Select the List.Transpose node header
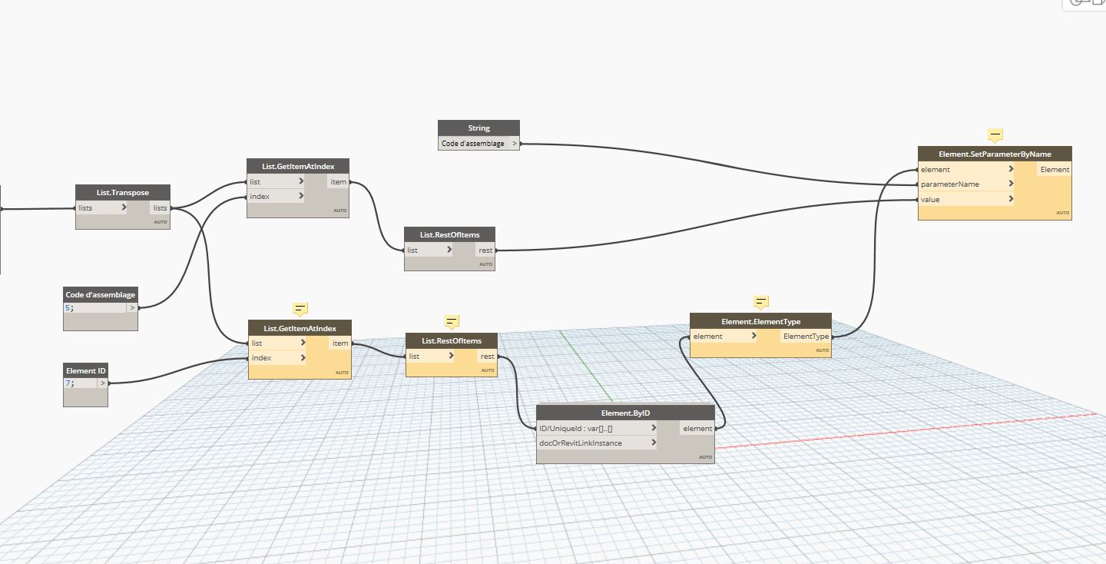Screen dimensions: 1106x564 click(x=122, y=193)
